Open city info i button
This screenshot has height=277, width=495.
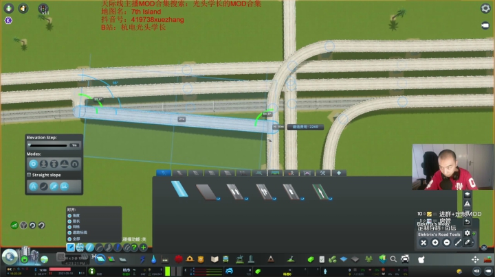[x=92, y=271]
